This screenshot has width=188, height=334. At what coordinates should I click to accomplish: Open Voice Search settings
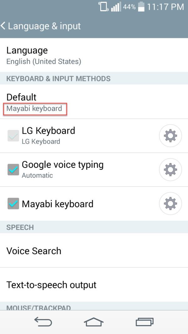click(x=94, y=251)
